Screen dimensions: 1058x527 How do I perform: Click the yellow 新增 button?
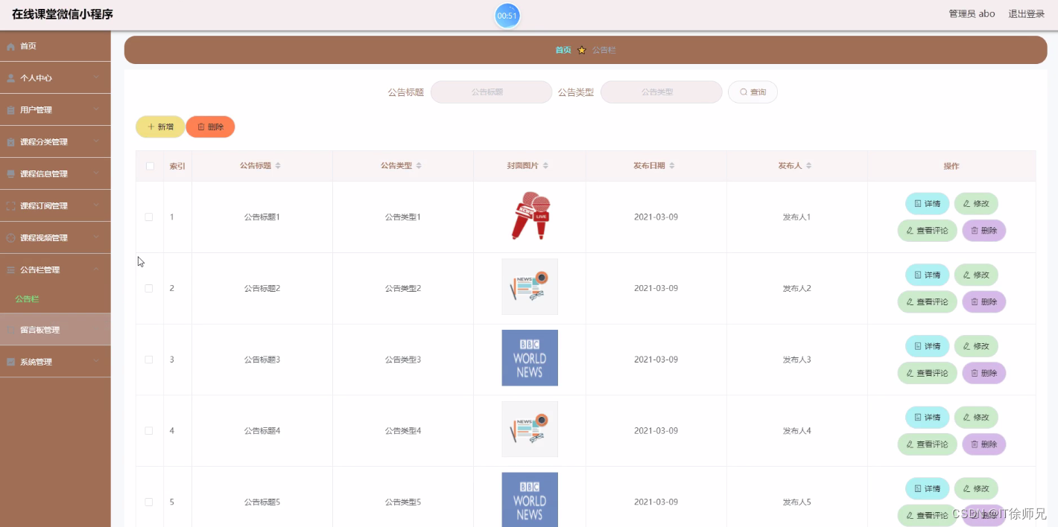pos(160,127)
